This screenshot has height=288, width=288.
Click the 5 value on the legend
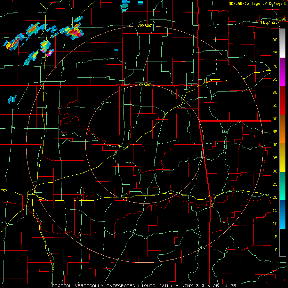(276, 237)
